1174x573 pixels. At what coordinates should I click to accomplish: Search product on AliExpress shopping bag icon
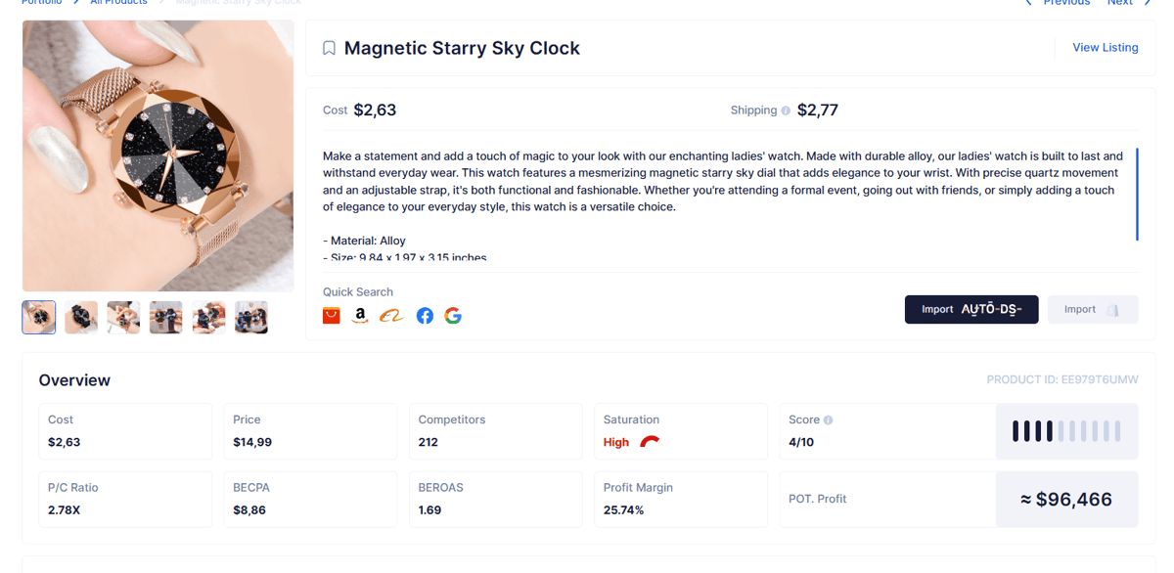pos(332,315)
